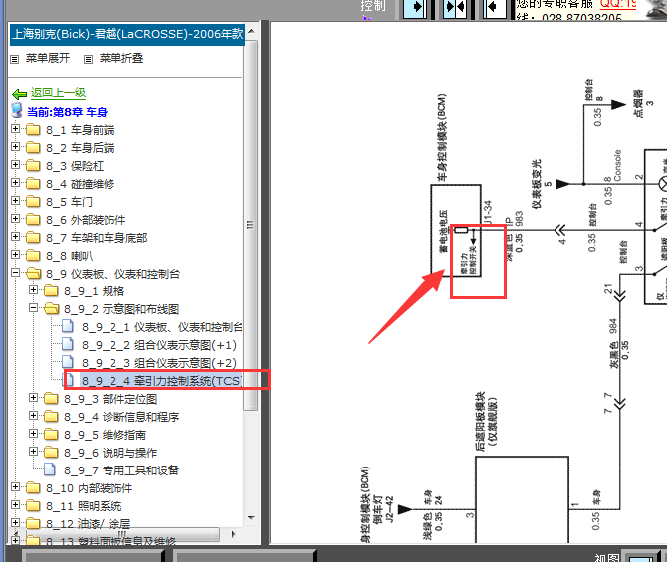This screenshot has height=562, width=667.
Task: Click the red QQ customer service link
Action: pos(617,4)
